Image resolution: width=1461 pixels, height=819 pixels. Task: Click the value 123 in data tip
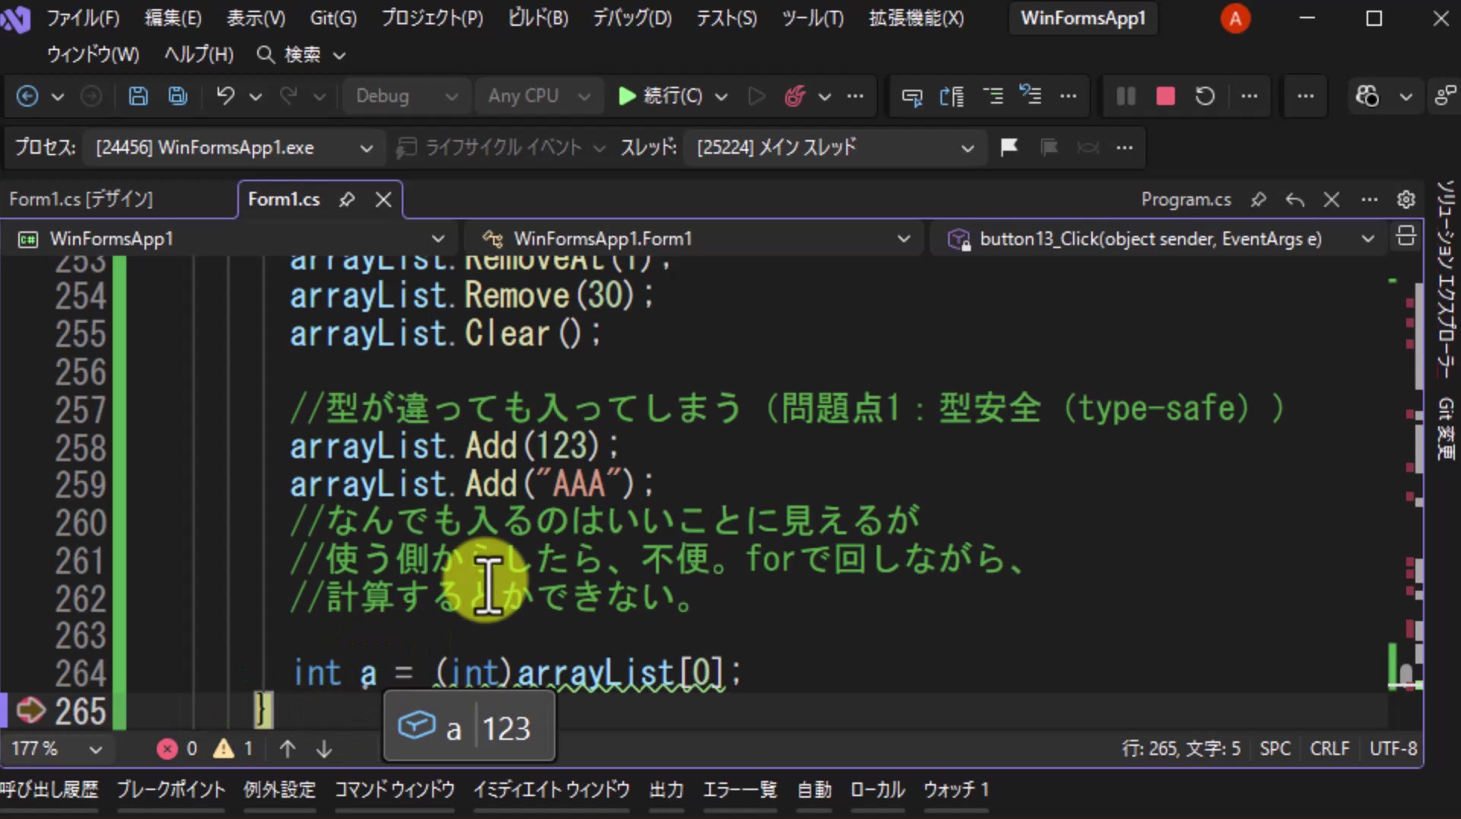coord(507,729)
